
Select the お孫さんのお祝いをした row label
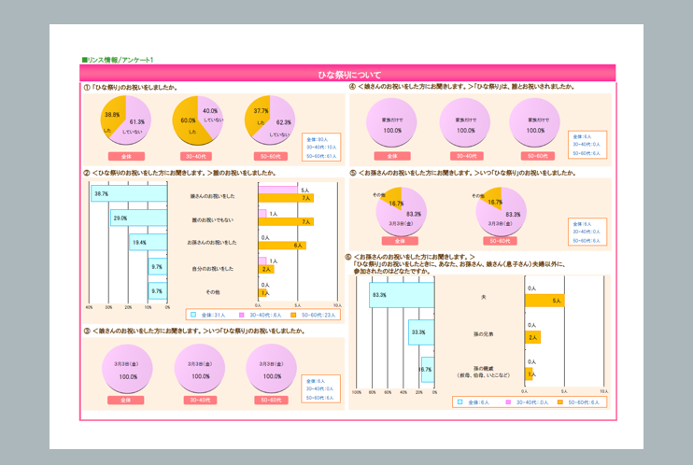212,243
